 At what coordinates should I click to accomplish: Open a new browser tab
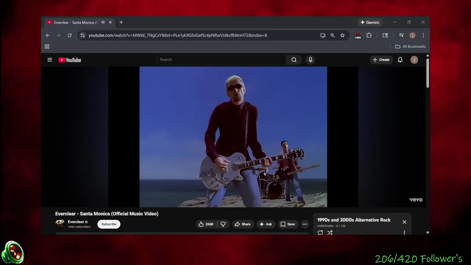point(121,22)
